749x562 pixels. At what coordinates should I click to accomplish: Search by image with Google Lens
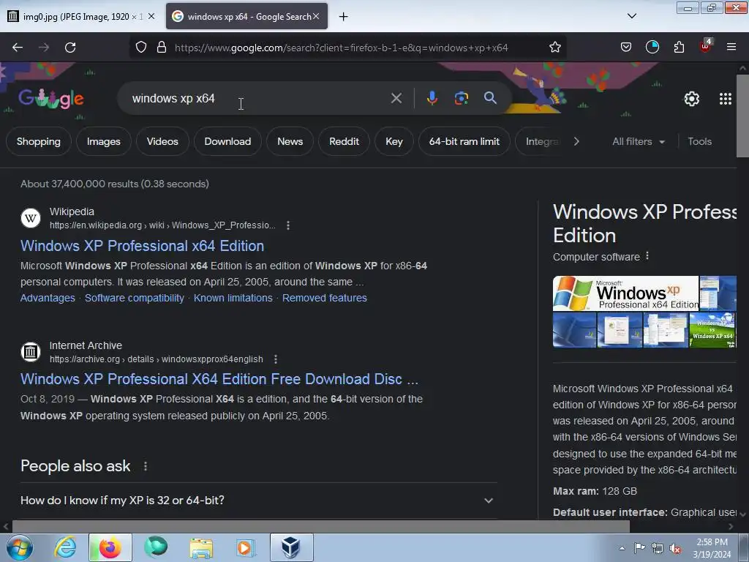pos(461,99)
